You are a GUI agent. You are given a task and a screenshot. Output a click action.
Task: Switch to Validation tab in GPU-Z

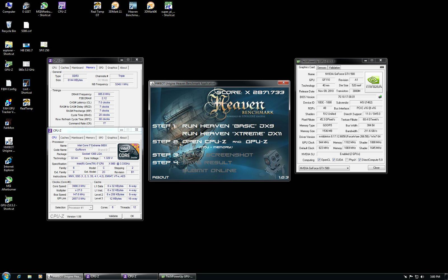tap(334, 68)
